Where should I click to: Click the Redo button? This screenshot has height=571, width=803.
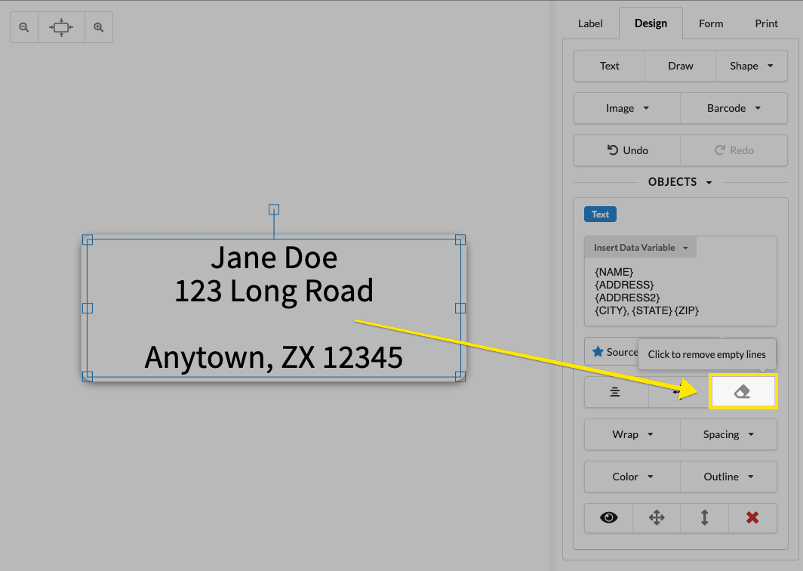(x=734, y=150)
